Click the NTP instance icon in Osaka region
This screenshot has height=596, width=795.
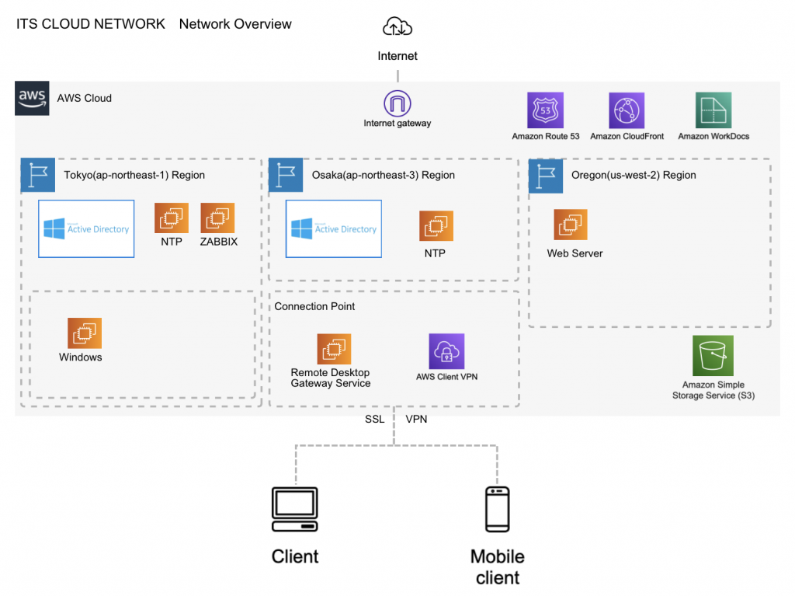436,226
